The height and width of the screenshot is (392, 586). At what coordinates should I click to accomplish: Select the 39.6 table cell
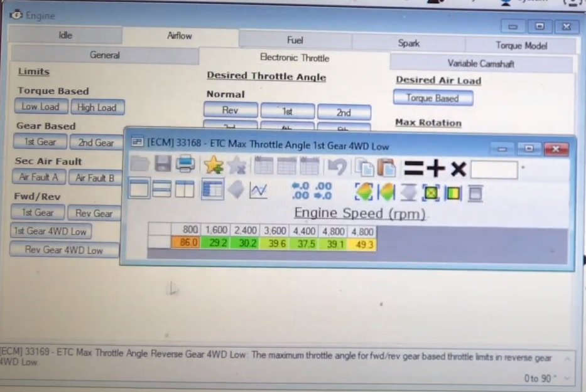click(x=274, y=244)
